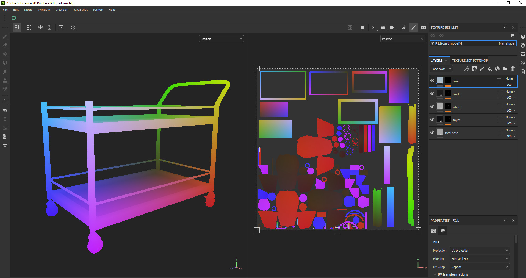Click the blue layer fill color thumbnail

pos(440,80)
